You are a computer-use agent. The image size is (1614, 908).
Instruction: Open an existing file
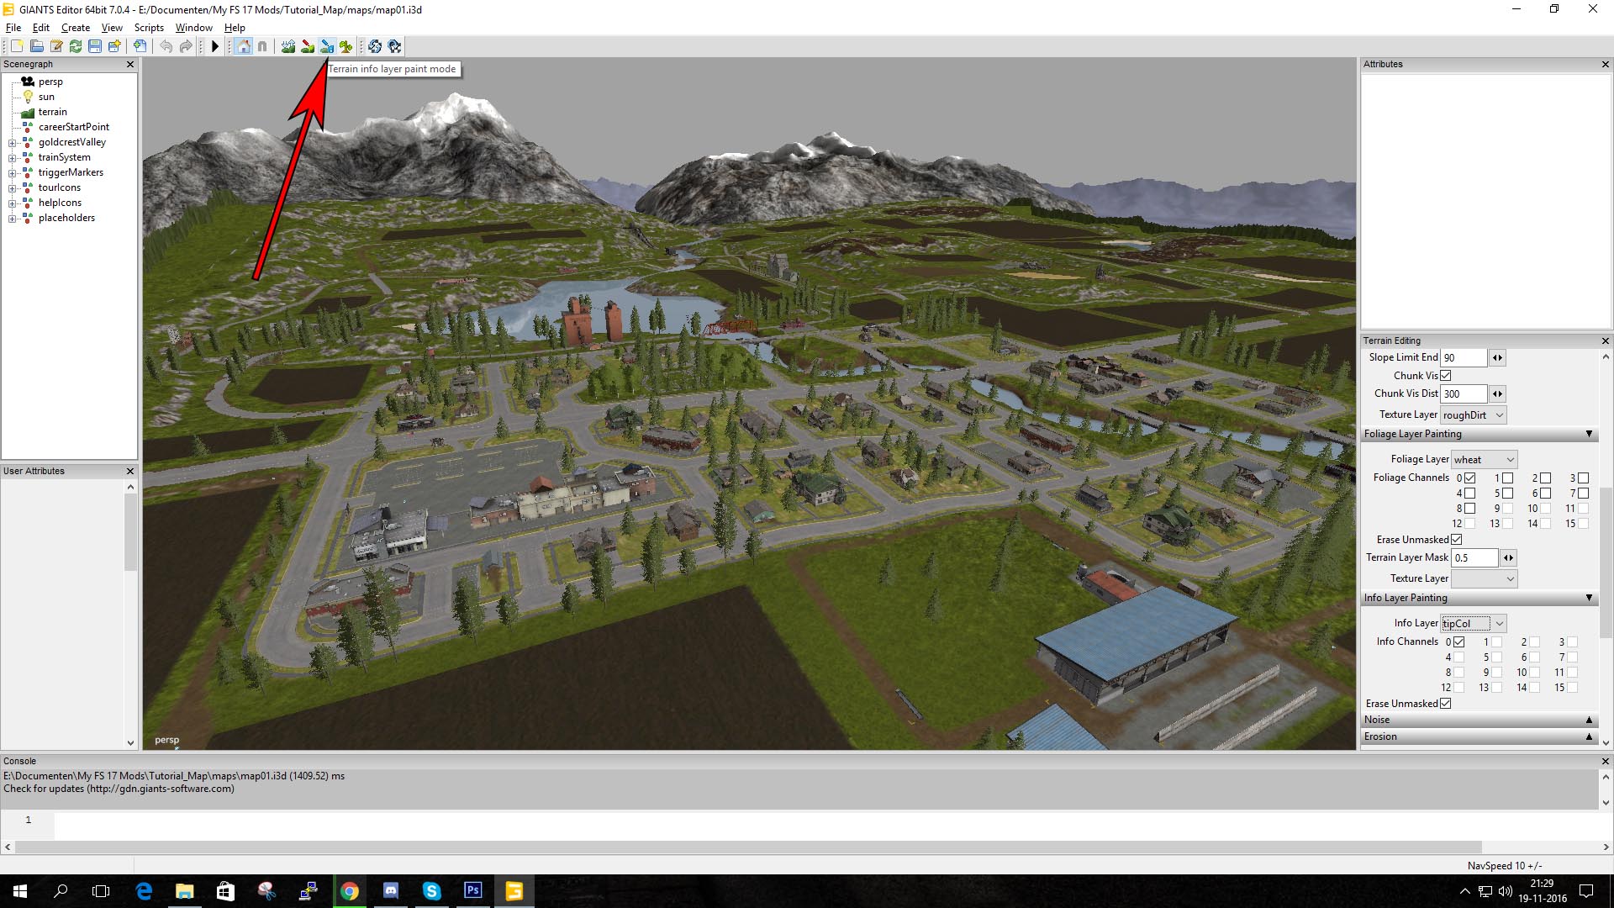(37, 46)
